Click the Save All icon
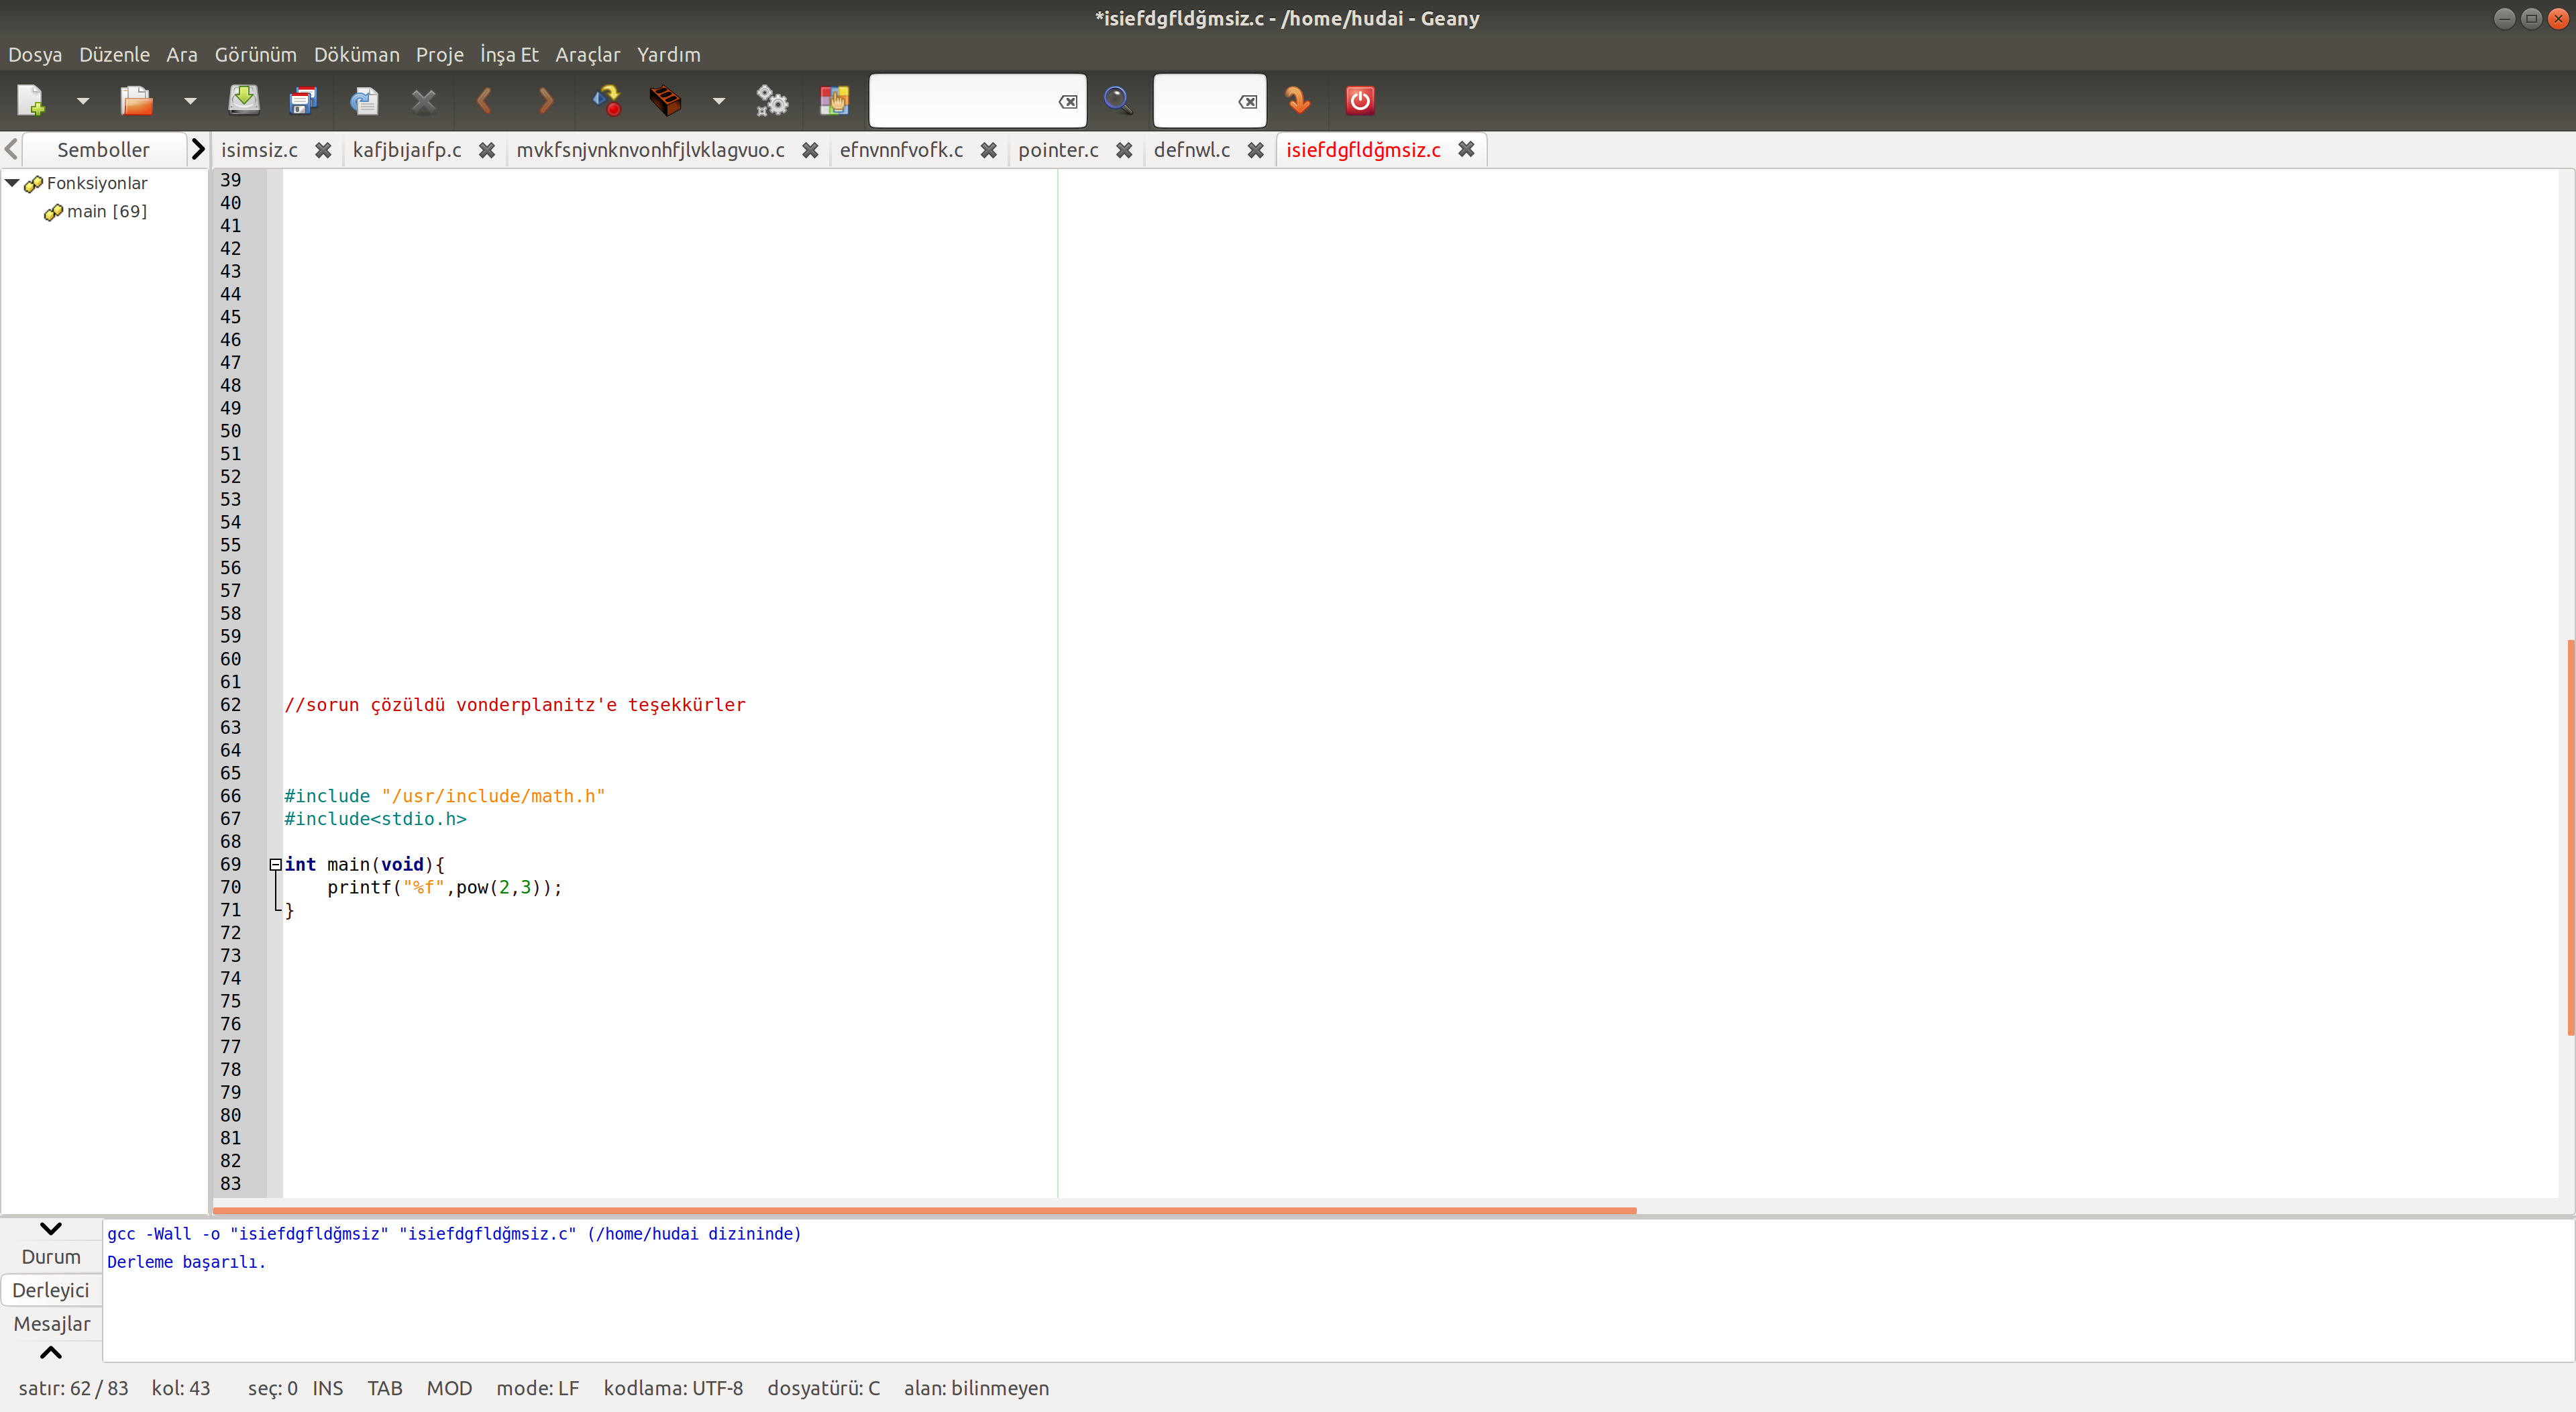Image resolution: width=2576 pixels, height=1412 pixels. (x=303, y=100)
